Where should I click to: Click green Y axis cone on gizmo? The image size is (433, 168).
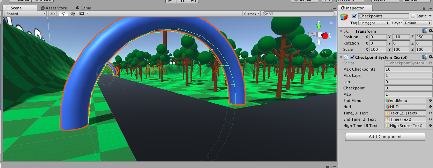click(319, 26)
